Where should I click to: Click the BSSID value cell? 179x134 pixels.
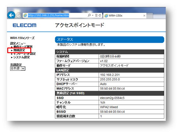tap(131, 112)
